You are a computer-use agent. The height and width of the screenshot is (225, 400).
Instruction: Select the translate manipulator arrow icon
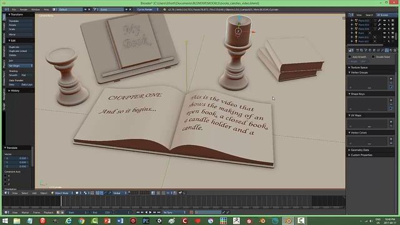(101, 193)
